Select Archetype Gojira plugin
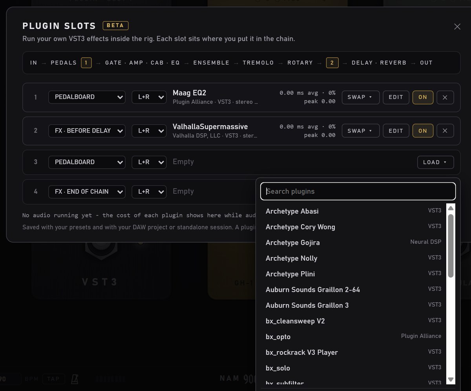The width and height of the screenshot is (471, 391). 353,243
